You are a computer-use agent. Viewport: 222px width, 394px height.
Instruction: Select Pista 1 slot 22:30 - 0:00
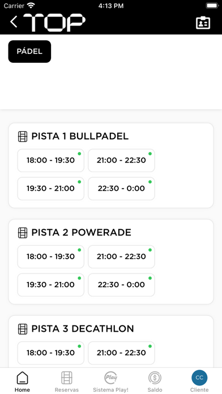click(121, 189)
